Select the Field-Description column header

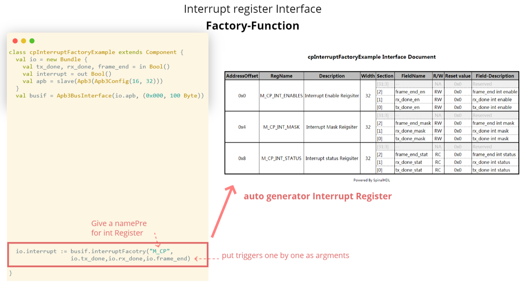[495, 76]
